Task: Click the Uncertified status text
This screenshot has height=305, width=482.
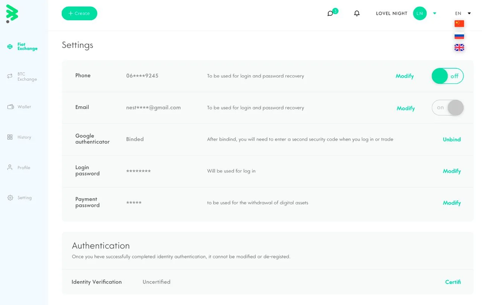Action: point(156,282)
